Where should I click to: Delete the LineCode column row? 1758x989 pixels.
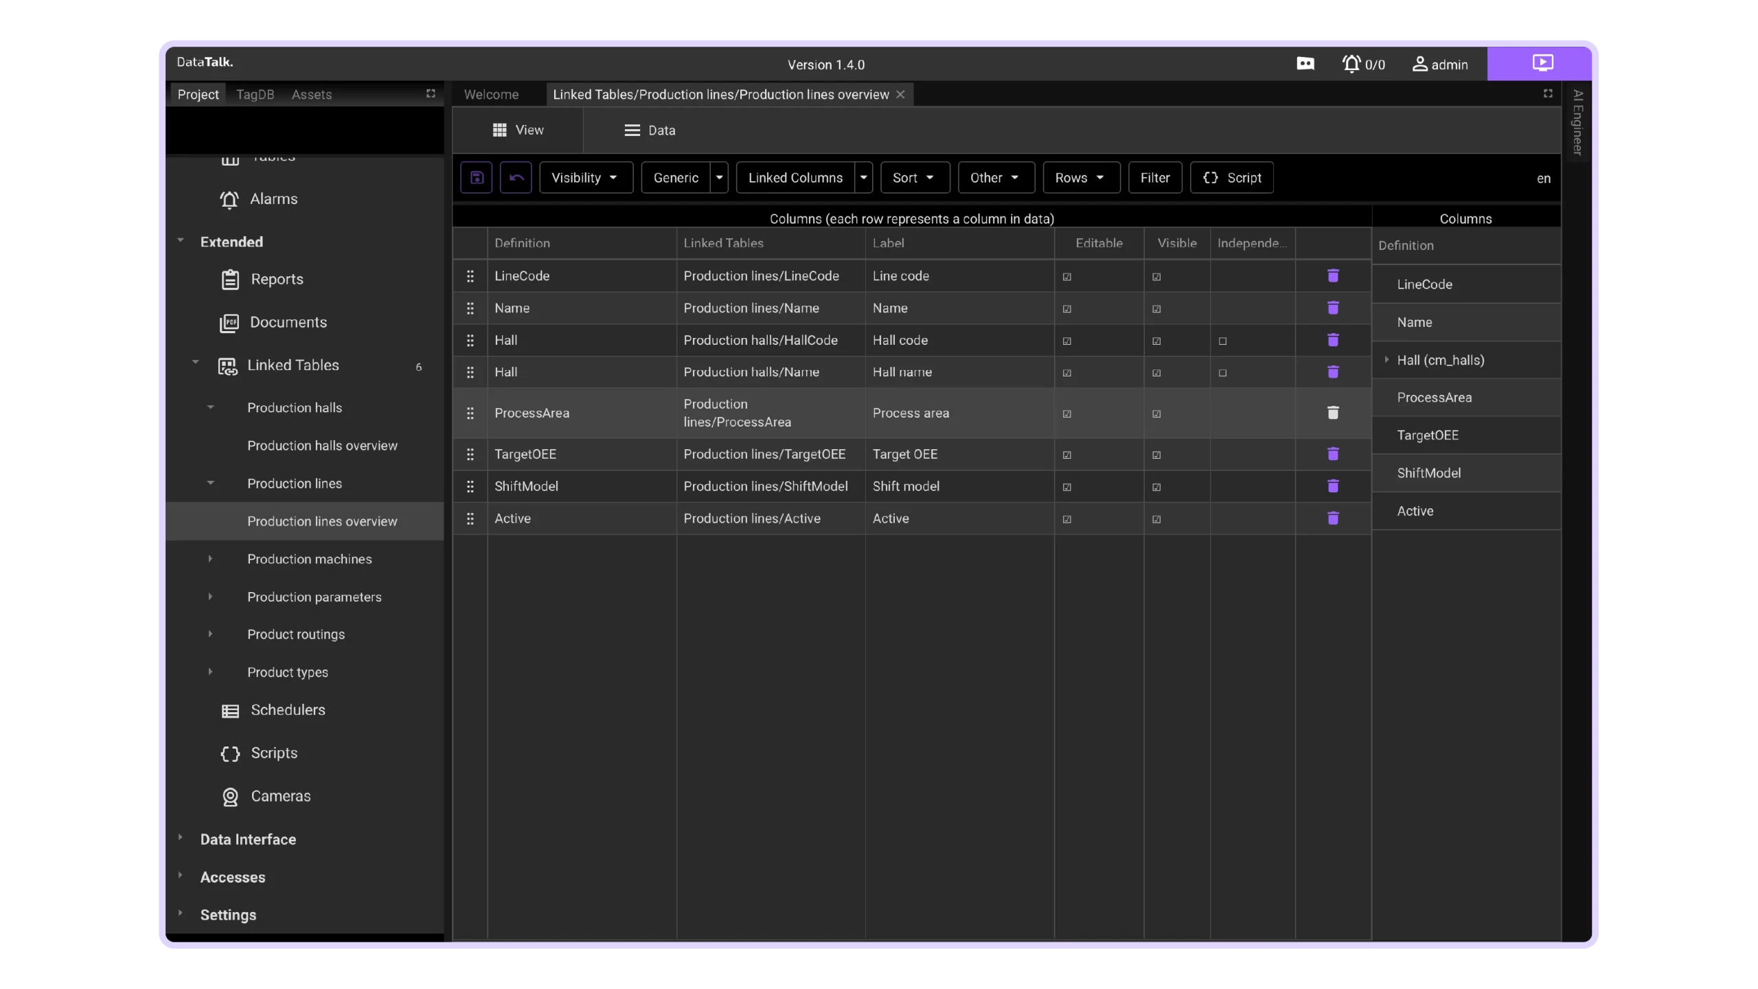1333,276
